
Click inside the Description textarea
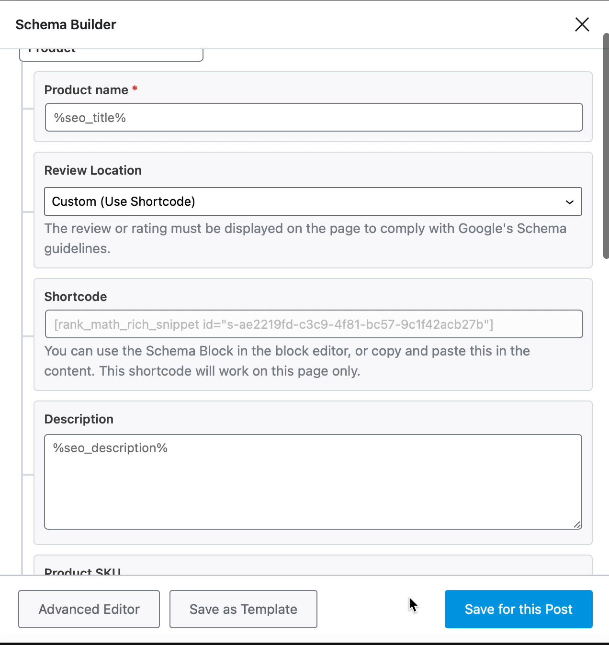coord(313,481)
